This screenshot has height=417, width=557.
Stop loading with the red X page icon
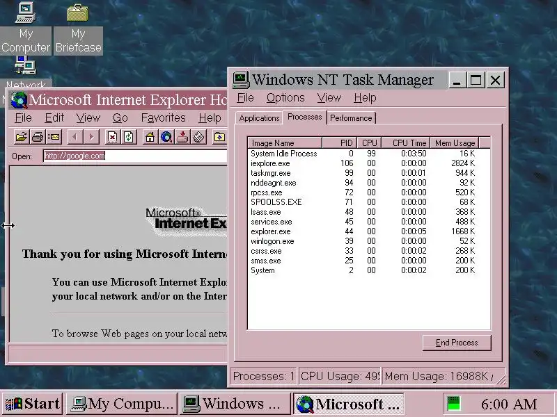pos(112,136)
